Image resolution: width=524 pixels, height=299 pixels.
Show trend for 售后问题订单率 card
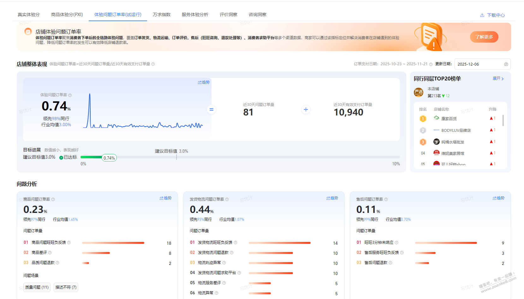pos(498,198)
